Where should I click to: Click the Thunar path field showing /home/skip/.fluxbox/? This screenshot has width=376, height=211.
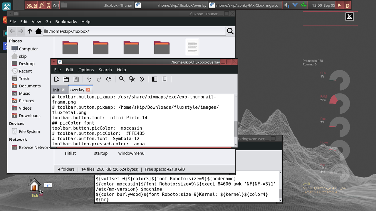134,31
